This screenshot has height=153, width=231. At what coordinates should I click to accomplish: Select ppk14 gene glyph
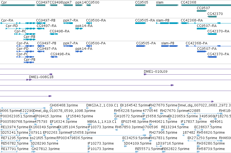point(79,5)
